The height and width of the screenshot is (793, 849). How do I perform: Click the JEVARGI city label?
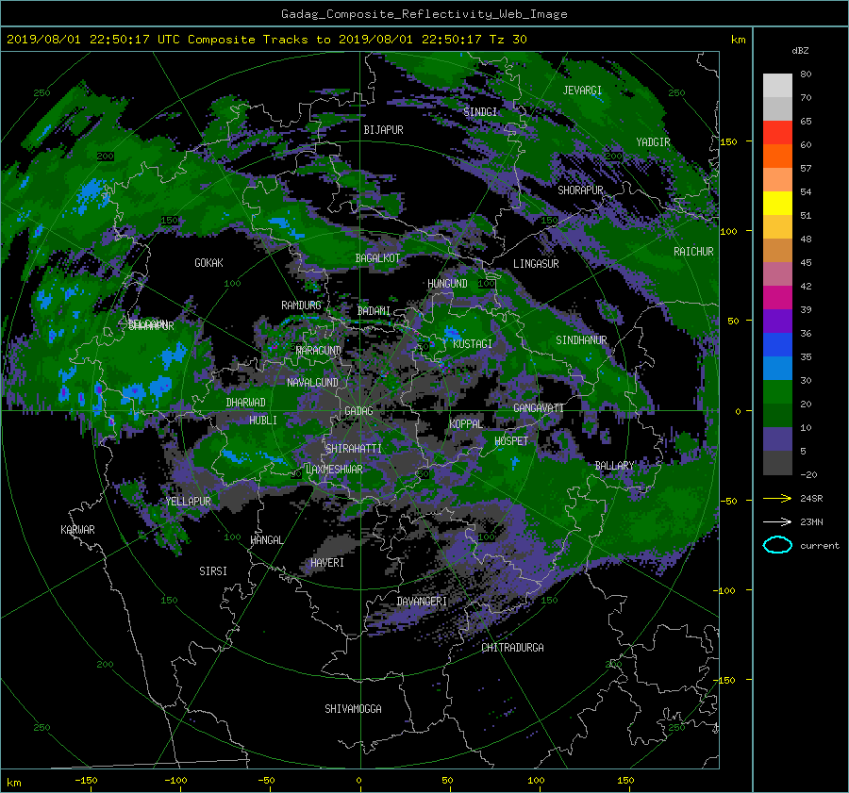582,90
